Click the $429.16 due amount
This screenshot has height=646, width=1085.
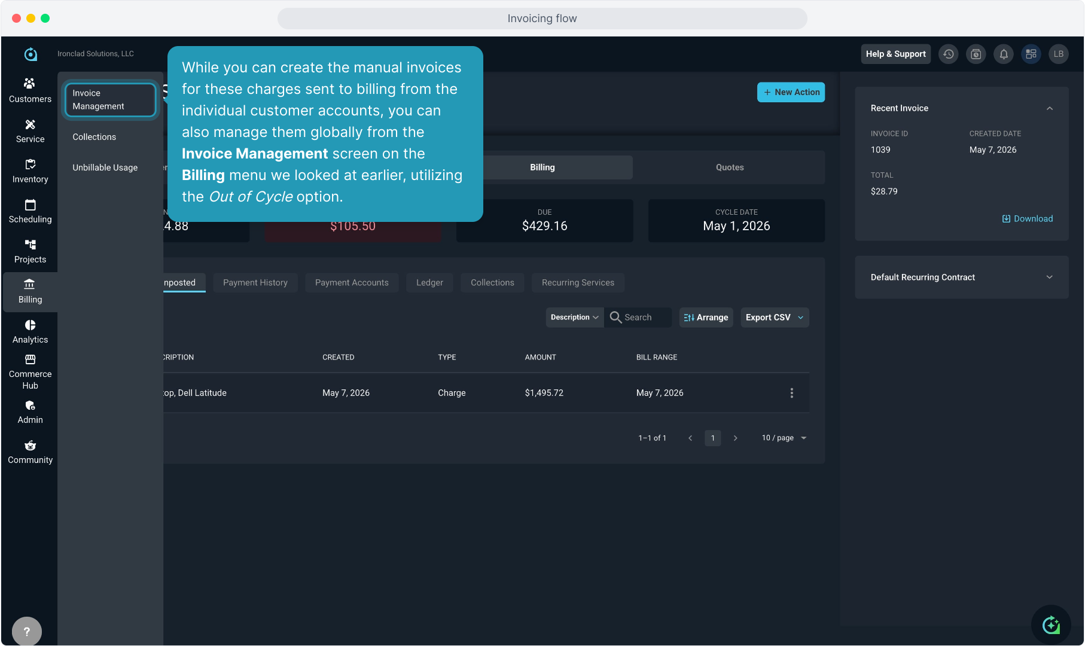(x=545, y=226)
